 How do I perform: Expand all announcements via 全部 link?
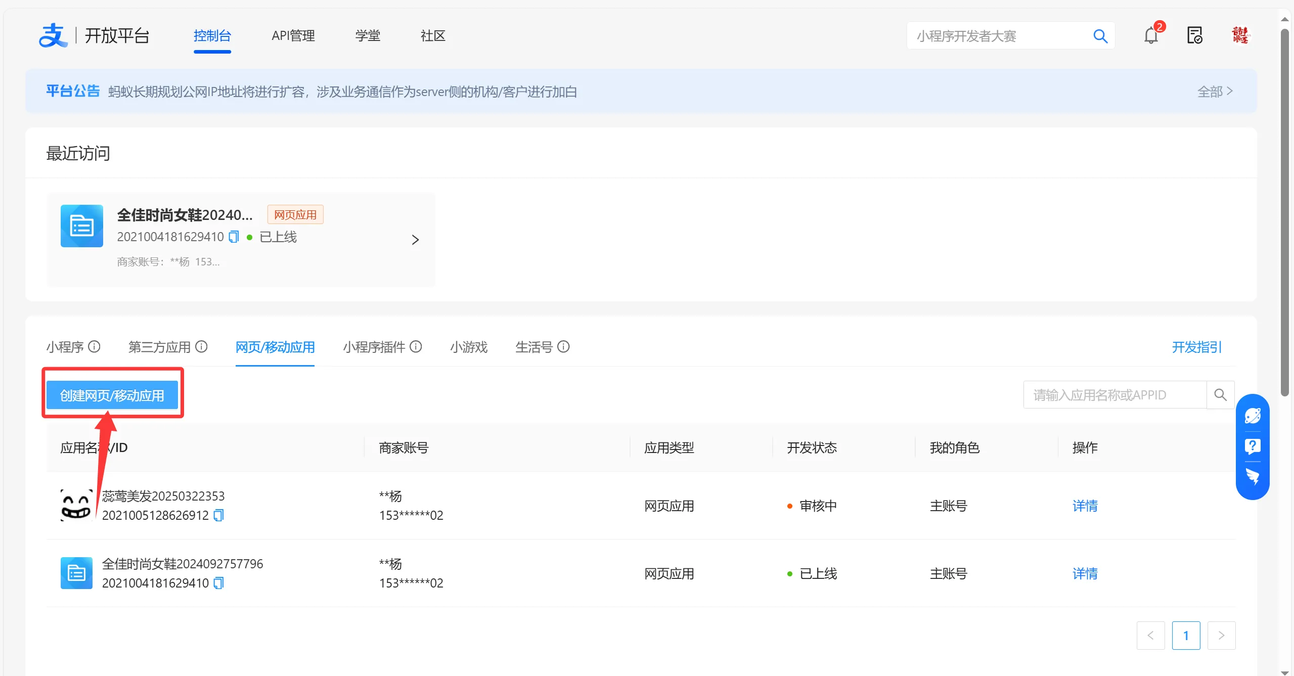pyautogui.click(x=1215, y=92)
